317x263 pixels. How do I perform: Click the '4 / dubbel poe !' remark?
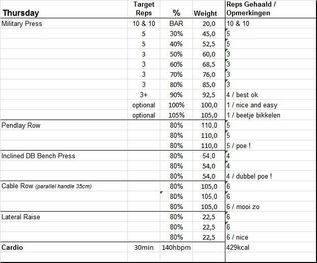tap(249, 176)
